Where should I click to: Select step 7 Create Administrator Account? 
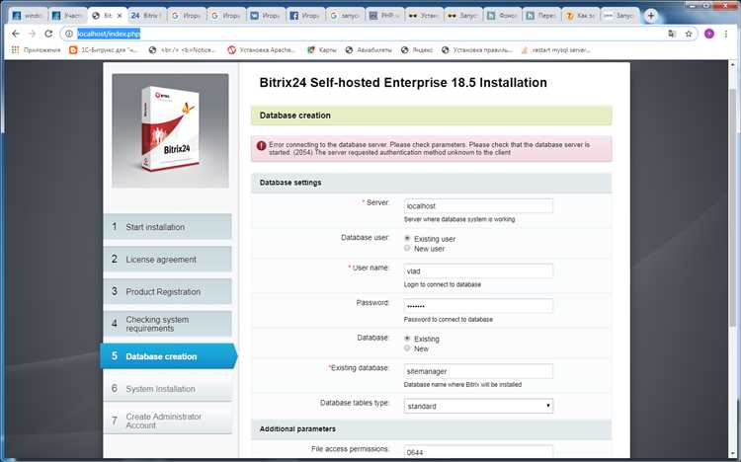167,421
